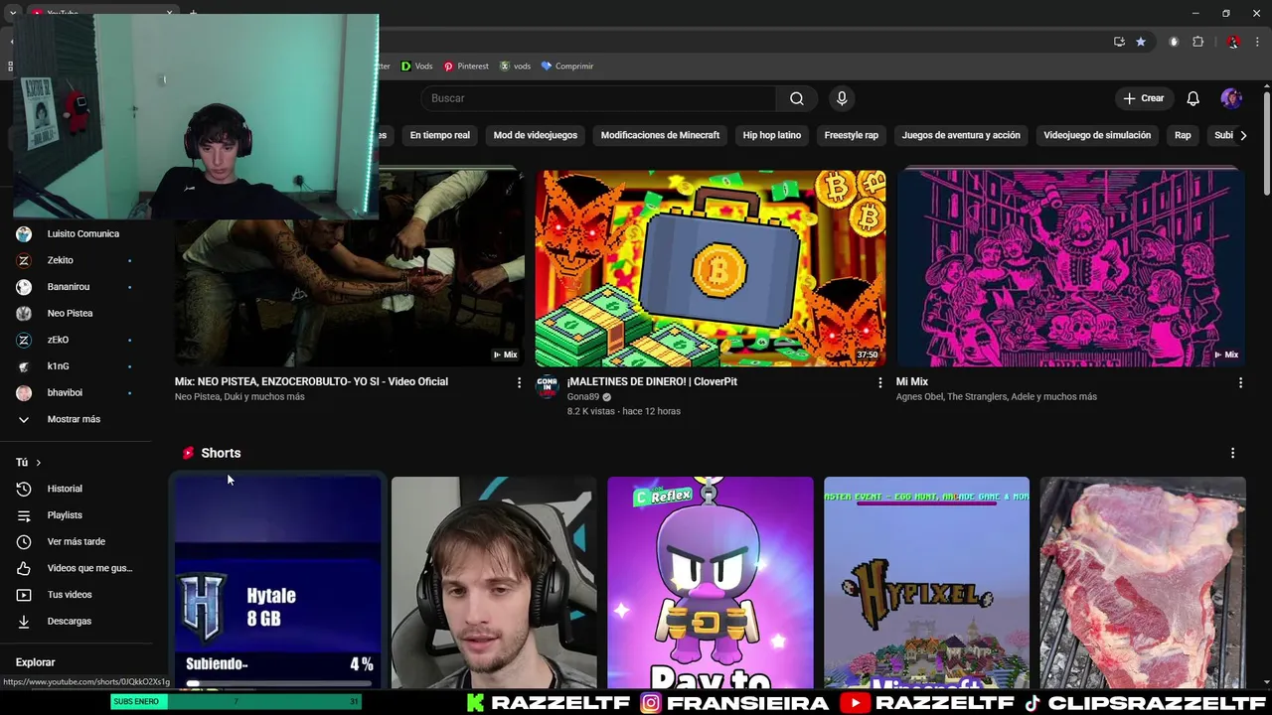Start voice search with microphone icon
The height and width of the screenshot is (715, 1272).
click(842, 98)
